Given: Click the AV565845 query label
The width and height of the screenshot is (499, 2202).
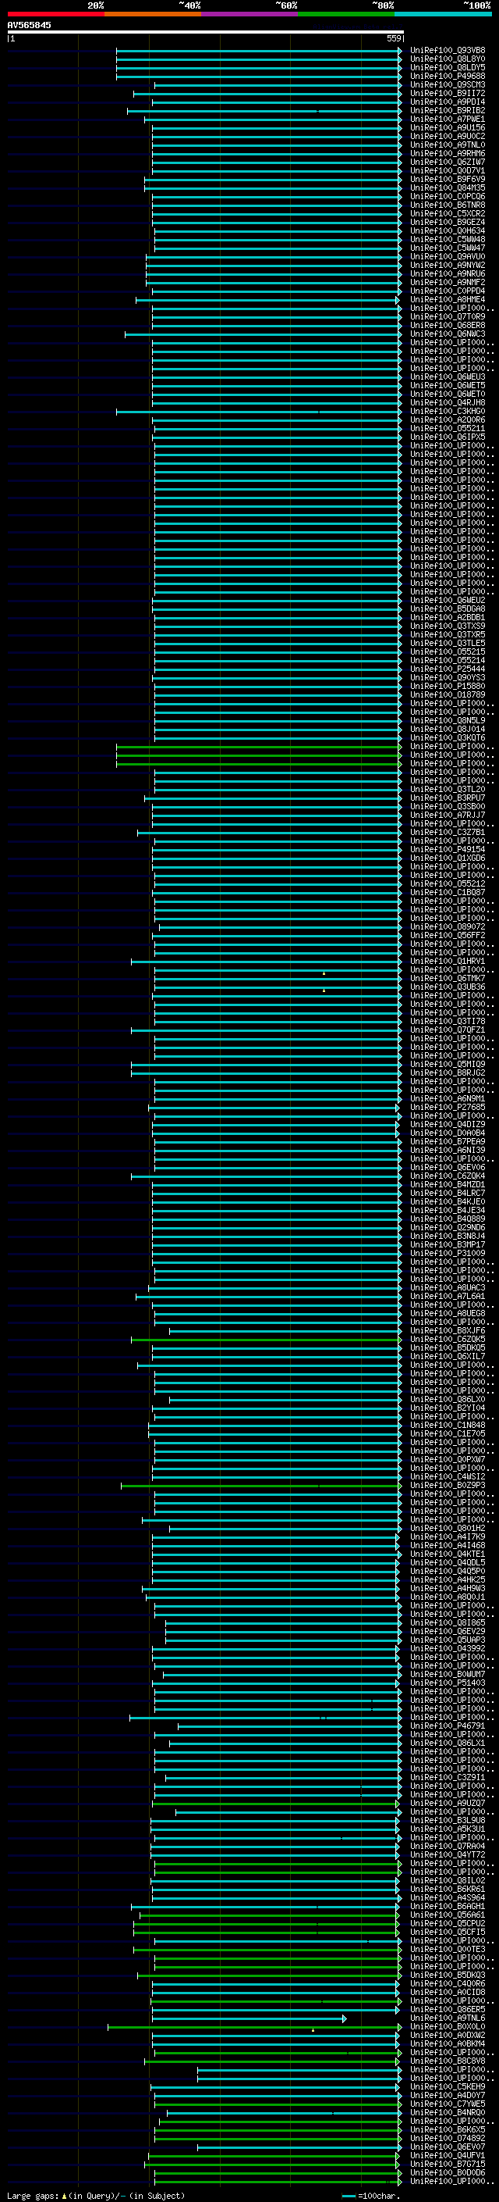Looking at the screenshot, I should pyautogui.click(x=29, y=25).
